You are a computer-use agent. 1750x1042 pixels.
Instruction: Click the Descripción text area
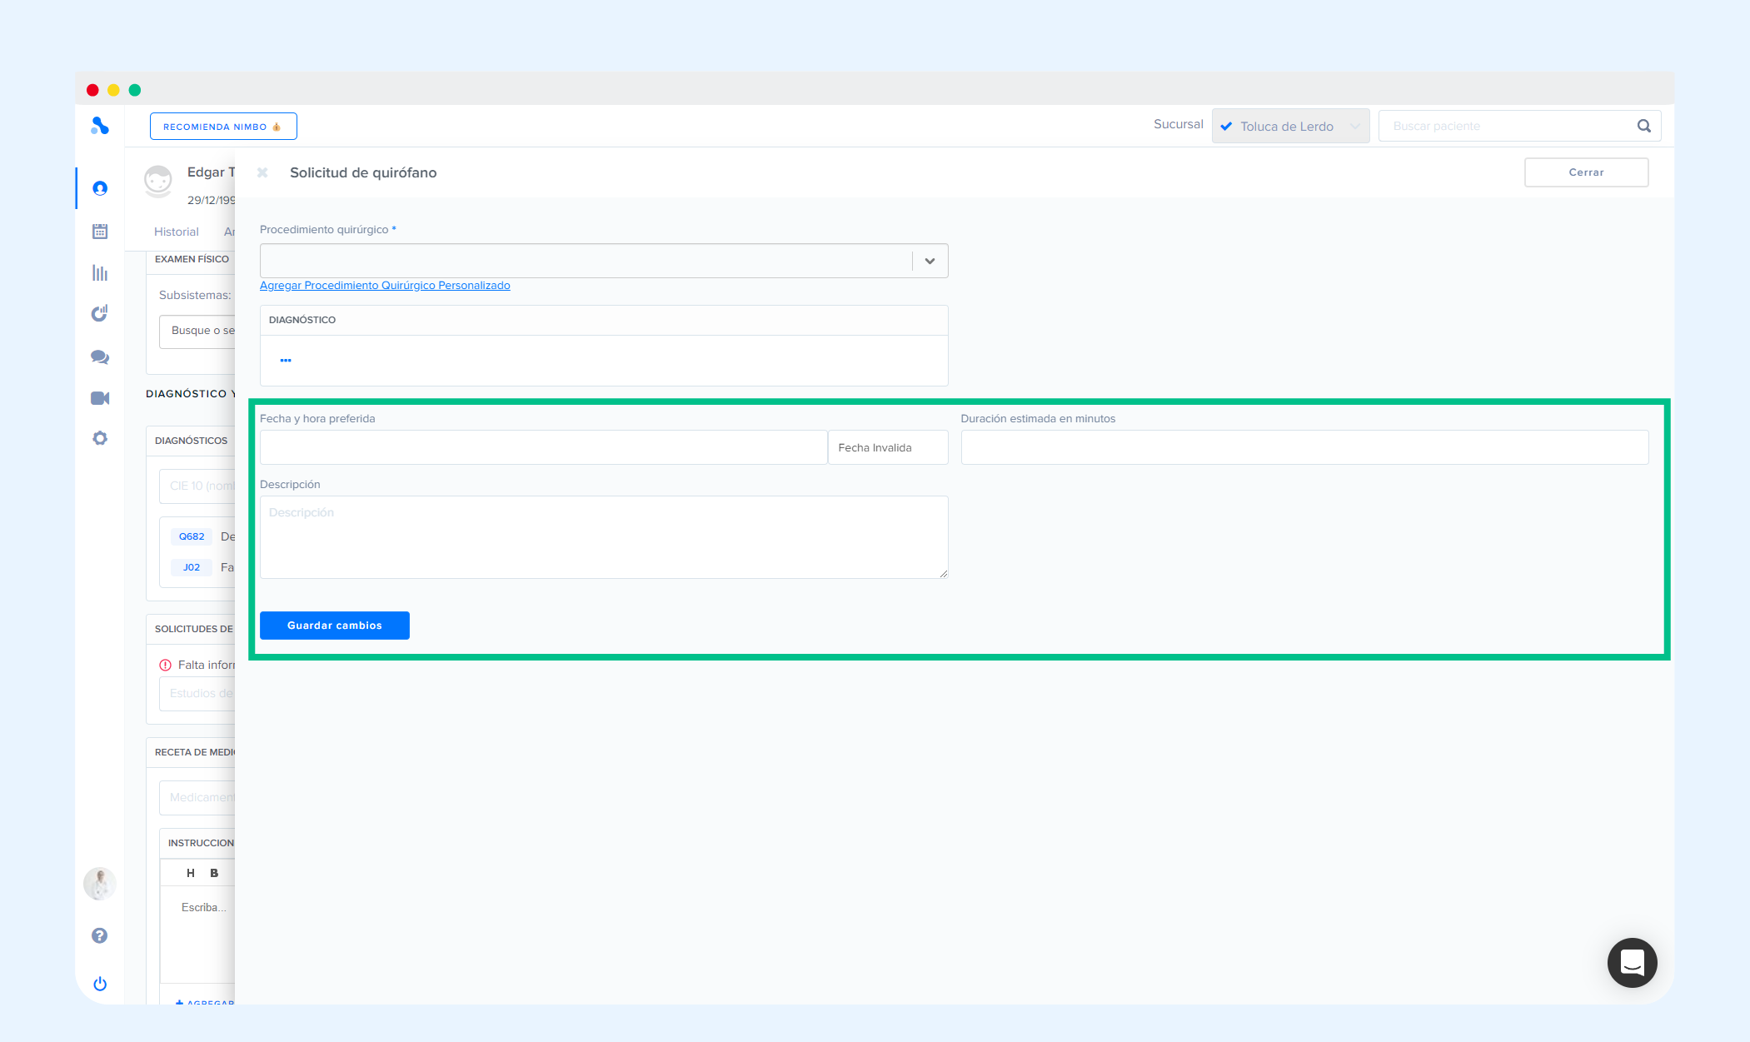click(x=603, y=536)
